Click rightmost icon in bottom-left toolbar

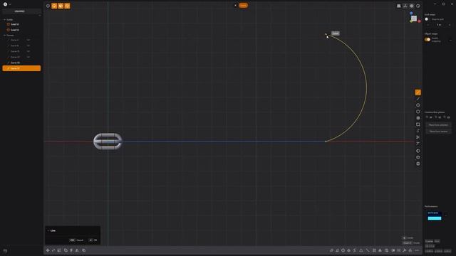(84, 250)
